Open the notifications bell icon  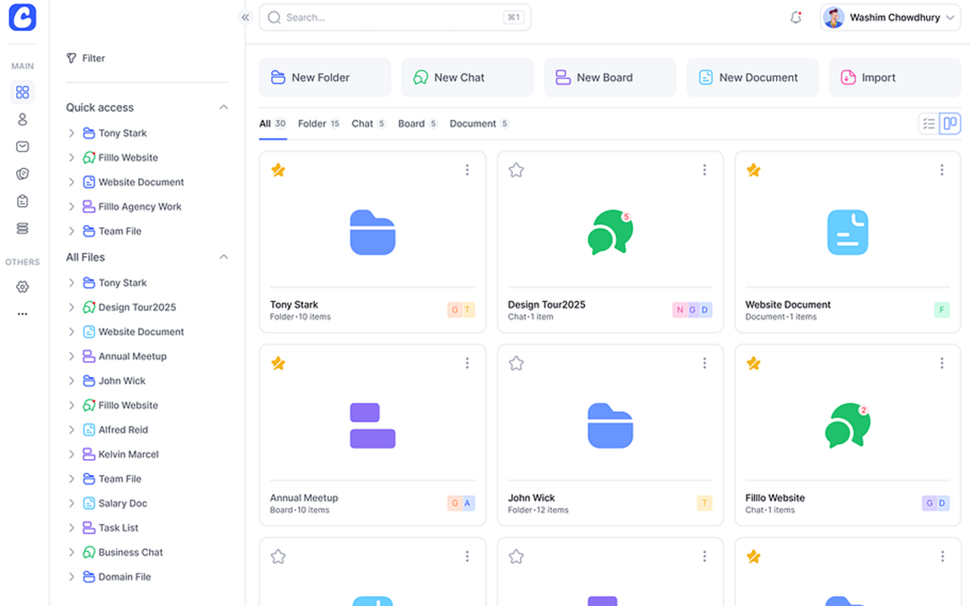[x=796, y=17]
